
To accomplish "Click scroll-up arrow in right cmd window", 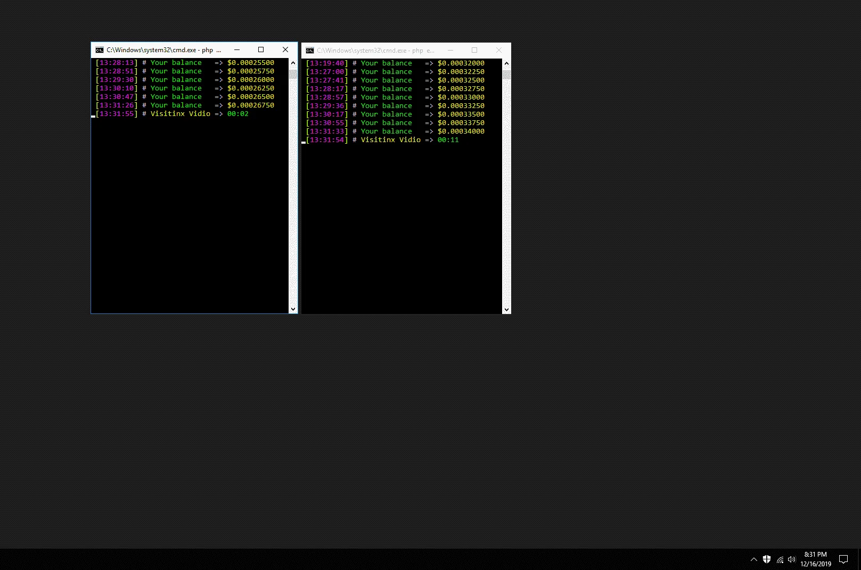I will 506,63.
